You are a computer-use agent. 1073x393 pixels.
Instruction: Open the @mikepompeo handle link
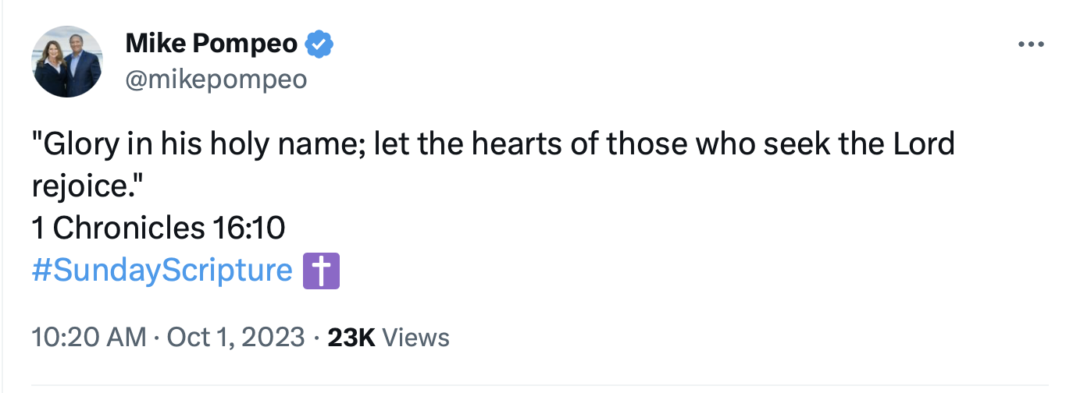click(216, 80)
